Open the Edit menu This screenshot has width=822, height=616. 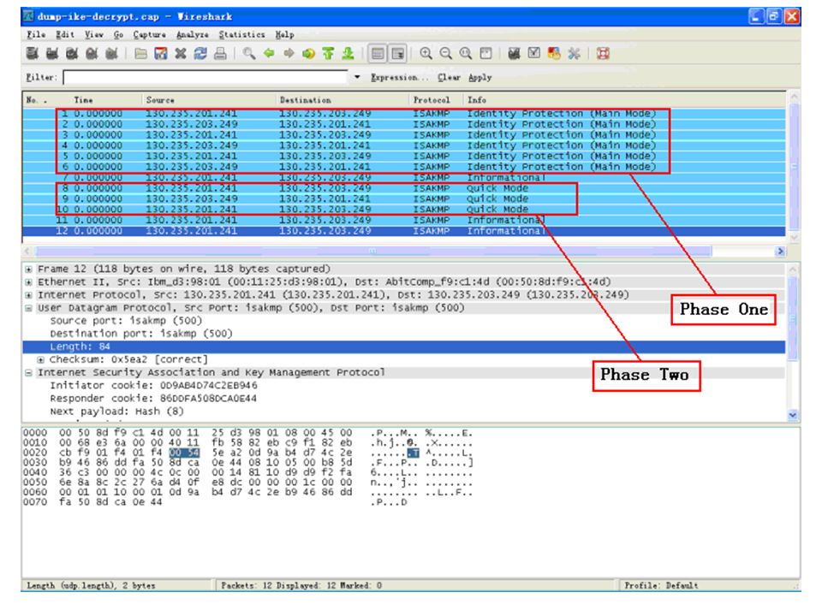(x=65, y=34)
